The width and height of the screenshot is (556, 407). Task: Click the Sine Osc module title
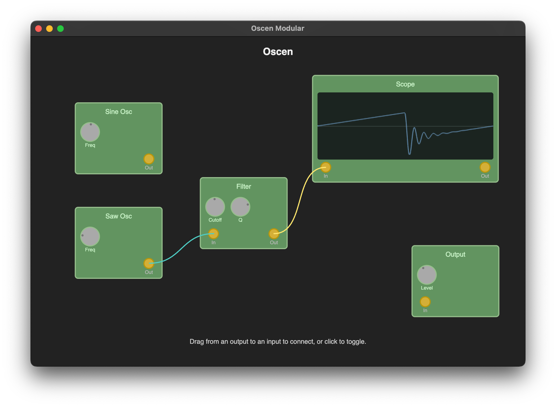coord(119,112)
